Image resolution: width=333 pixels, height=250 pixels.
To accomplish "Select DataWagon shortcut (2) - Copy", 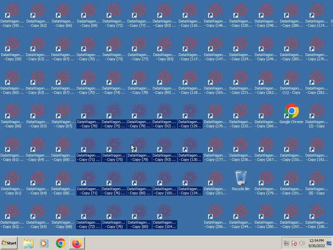I will [317, 116].
